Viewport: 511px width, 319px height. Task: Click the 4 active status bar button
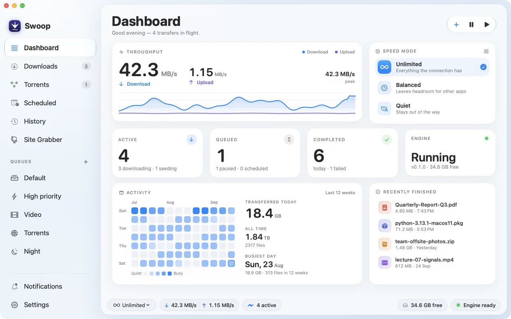[x=262, y=305]
